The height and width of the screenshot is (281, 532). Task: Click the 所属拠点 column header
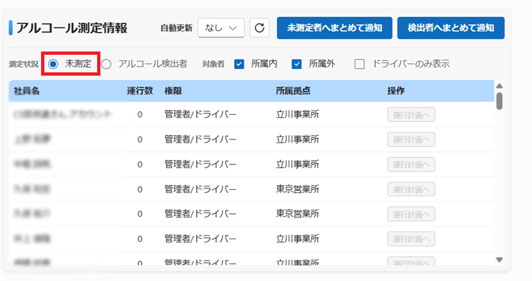click(293, 91)
